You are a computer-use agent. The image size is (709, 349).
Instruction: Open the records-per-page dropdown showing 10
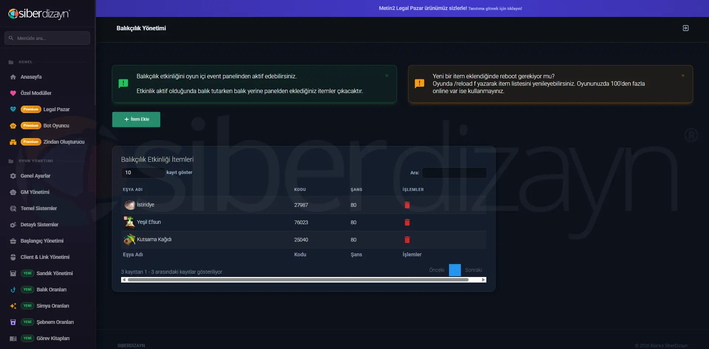[x=143, y=172]
